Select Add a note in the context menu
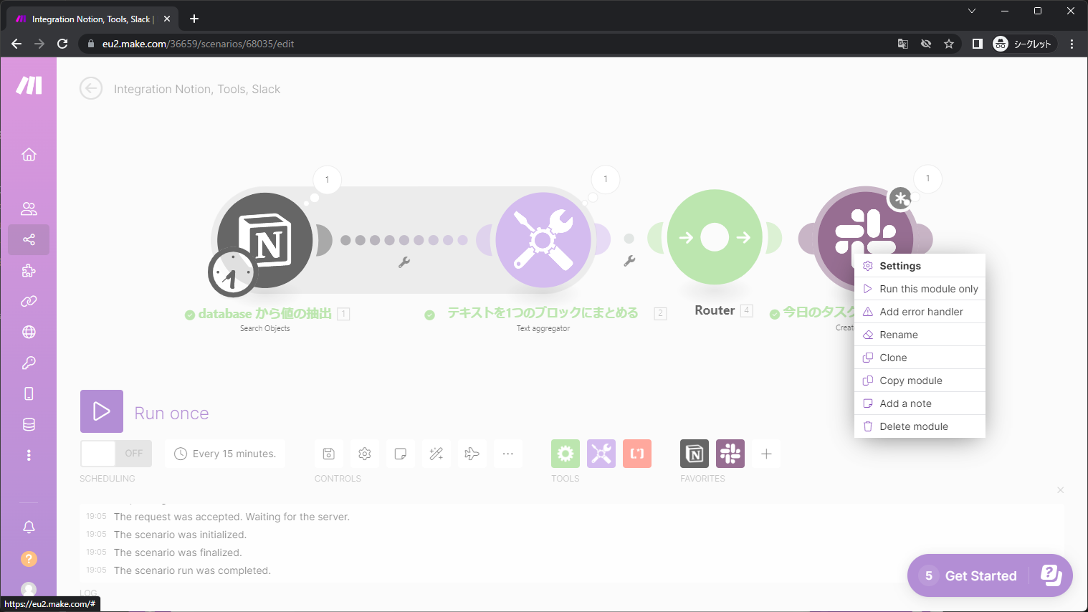 tap(920, 403)
